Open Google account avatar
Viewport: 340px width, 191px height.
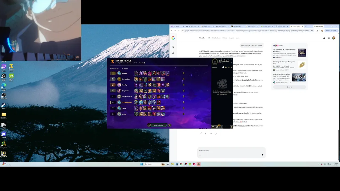point(334,38)
